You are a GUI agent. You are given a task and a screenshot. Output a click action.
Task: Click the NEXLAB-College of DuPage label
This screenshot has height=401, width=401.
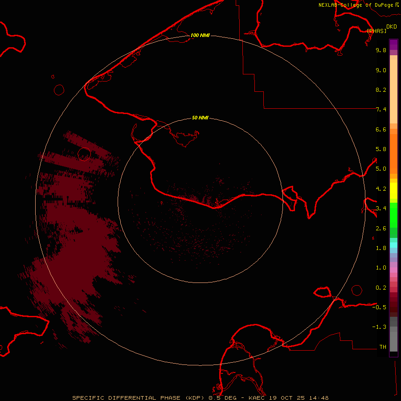359,5
